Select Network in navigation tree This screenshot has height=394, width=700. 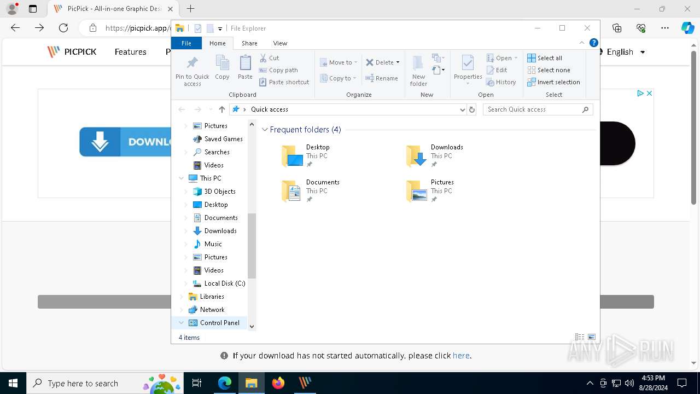pyautogui.click(x=212, y=310)
